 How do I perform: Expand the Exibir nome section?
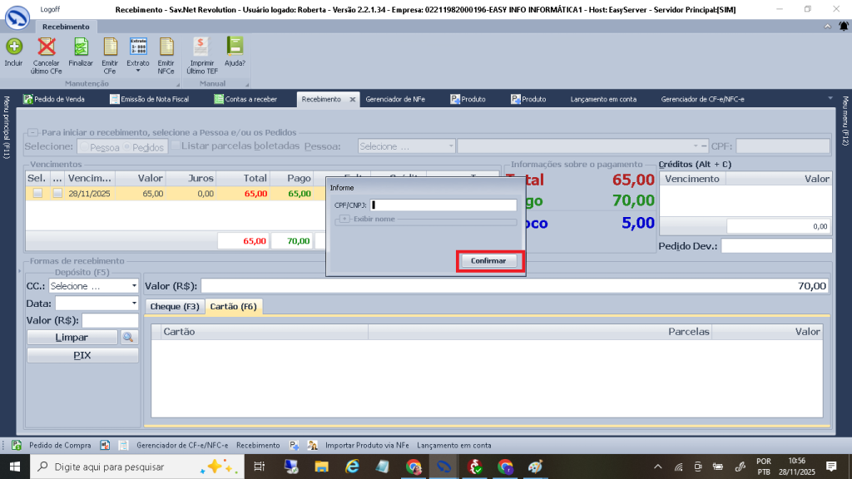345,219
